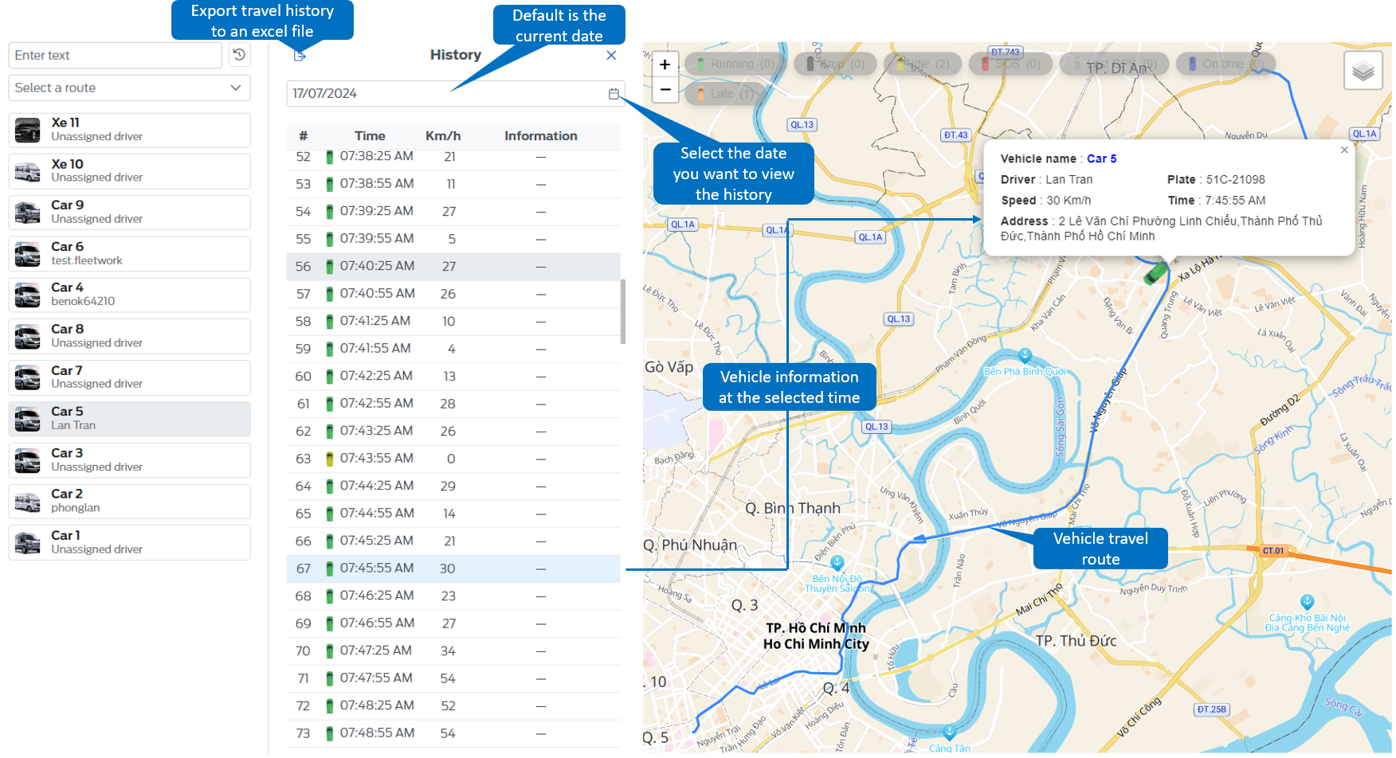The width and height of the screenshot is (1396, 758).
Task: Toggle the Lost GPS status filter
Action: tap(1114, 64)
